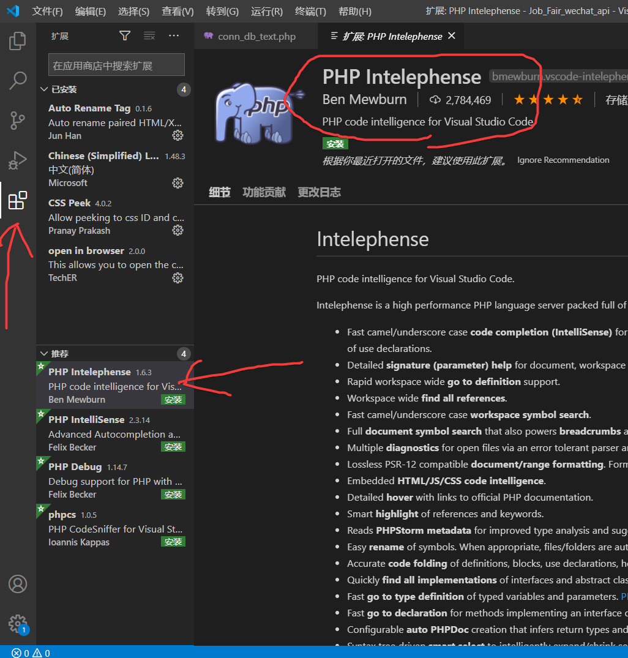Install PHP Intelephense from recommended list

tap(173, 400)
